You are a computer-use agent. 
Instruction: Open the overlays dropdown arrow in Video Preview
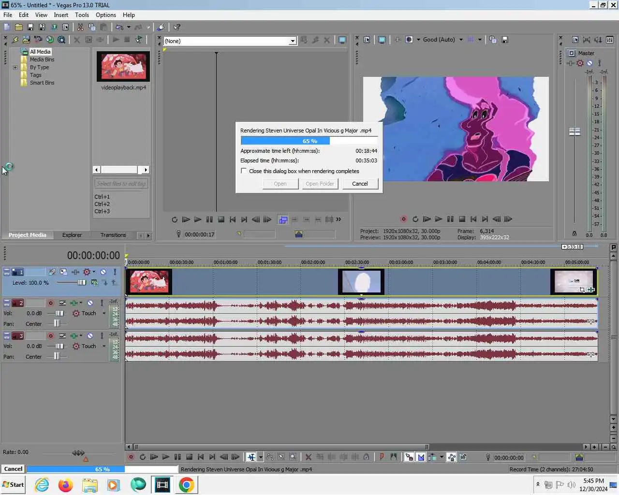click(480, 40)
